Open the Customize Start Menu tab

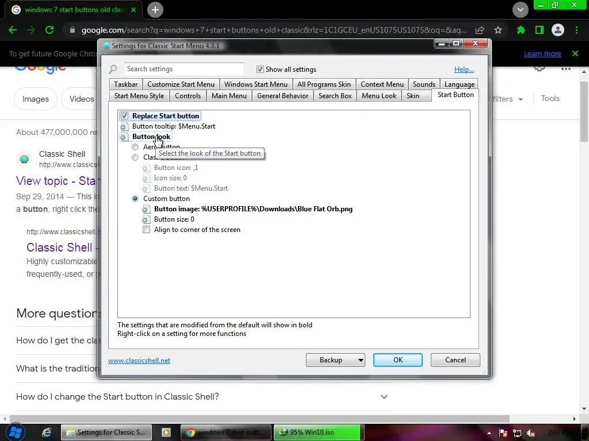pos(181,84)
